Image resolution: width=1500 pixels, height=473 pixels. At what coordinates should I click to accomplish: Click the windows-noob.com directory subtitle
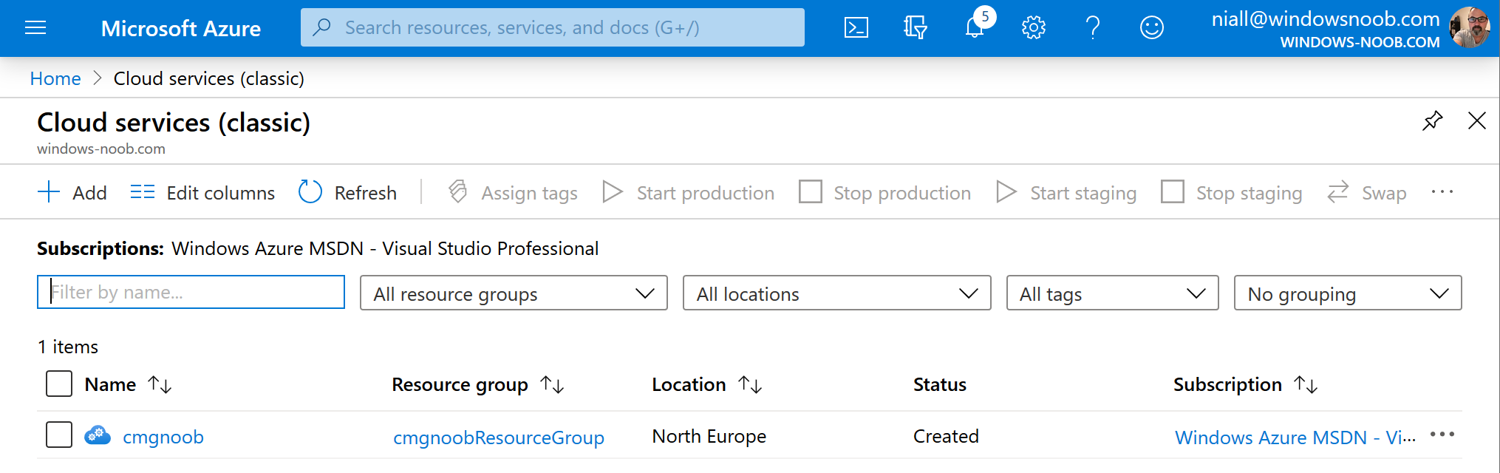(101, 149)
